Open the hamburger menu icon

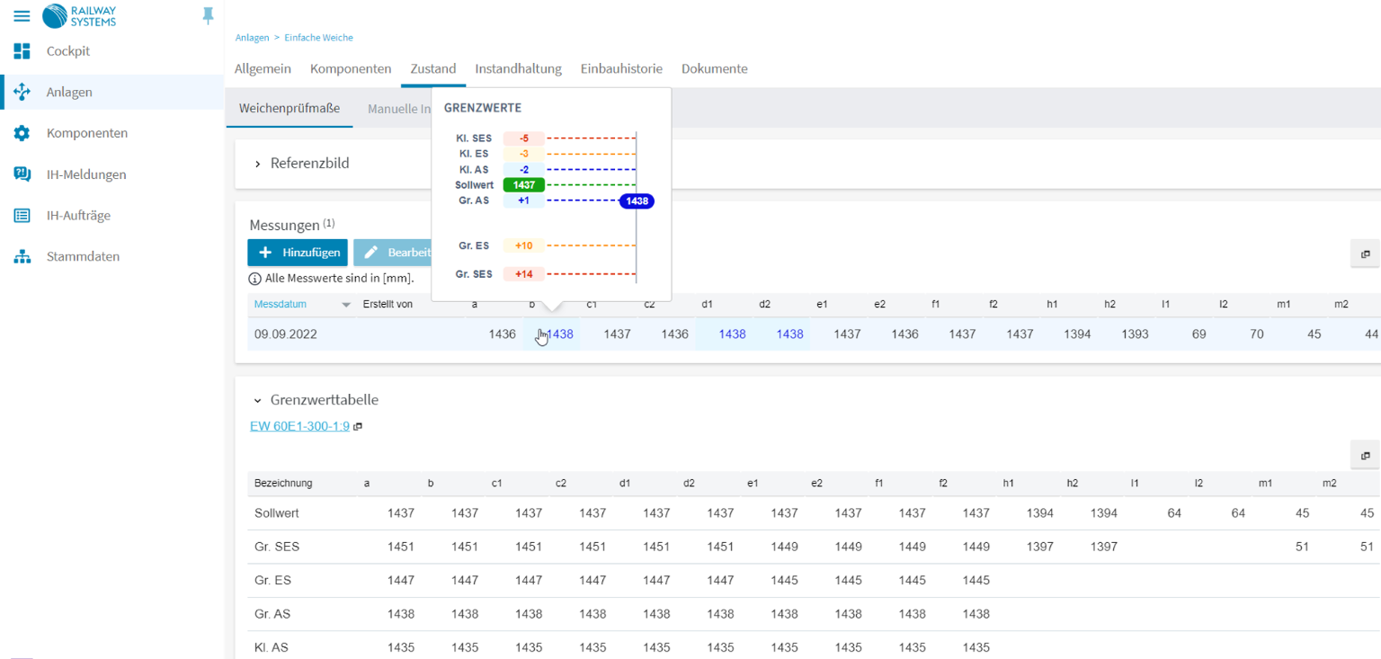(x=22, y=16)
